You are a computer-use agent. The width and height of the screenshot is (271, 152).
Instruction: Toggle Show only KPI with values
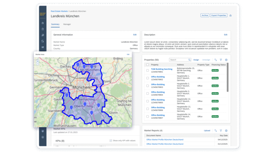pyautogui.click(x=111, y=141)
